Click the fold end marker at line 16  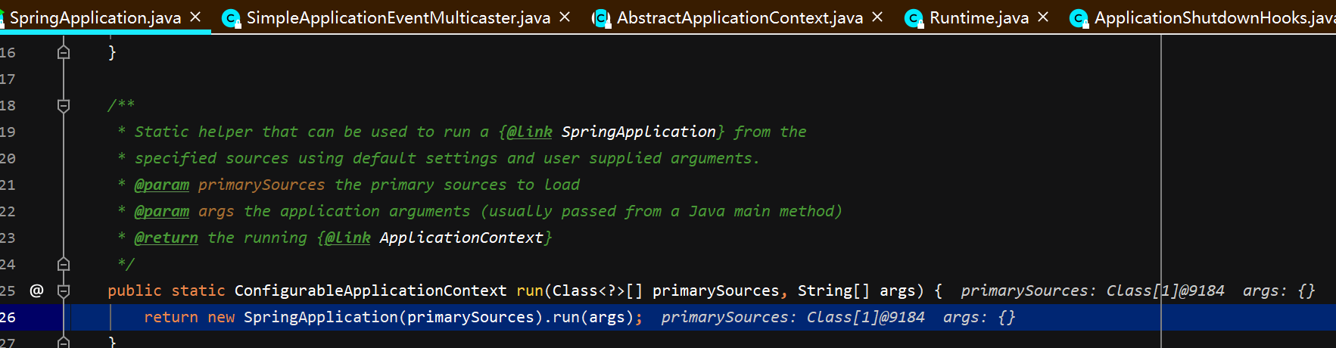(x=64, y=52)
